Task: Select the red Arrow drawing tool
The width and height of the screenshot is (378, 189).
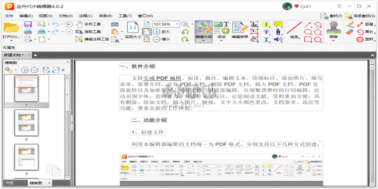Action: pos(308,25)
